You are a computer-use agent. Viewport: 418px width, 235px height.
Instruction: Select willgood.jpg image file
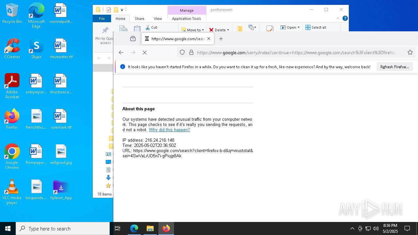click(61, 155)
